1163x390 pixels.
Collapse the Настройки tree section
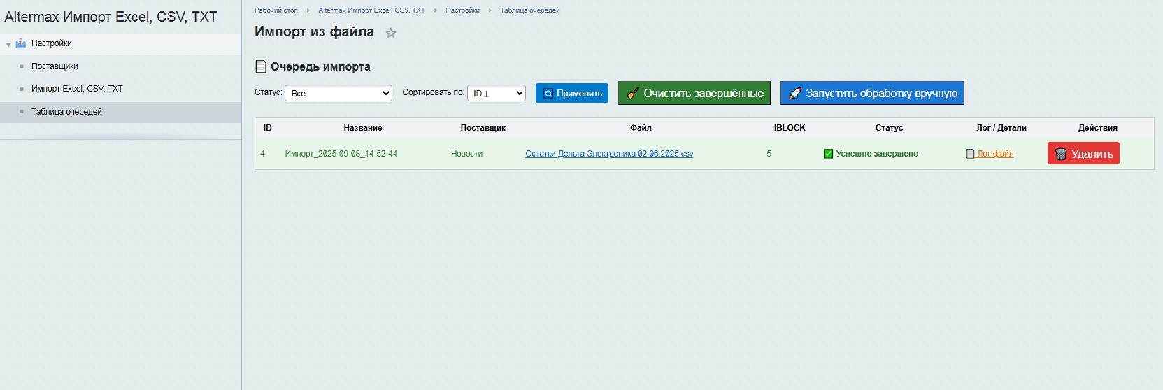(8, 44)
